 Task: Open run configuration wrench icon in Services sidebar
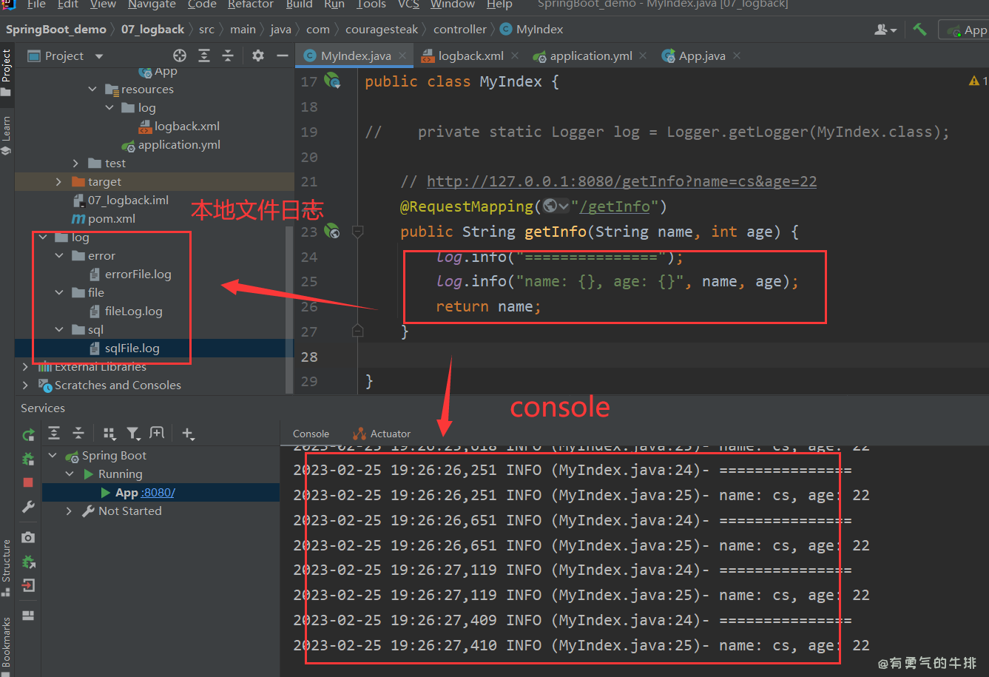[28, 507]
